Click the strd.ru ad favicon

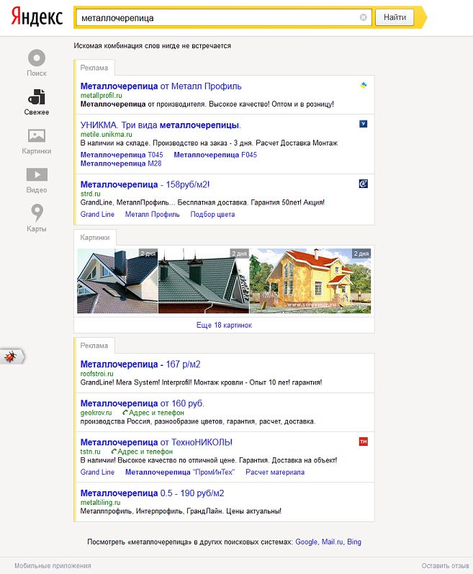point(364,184)
